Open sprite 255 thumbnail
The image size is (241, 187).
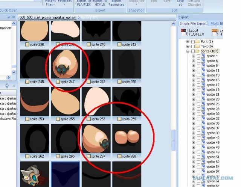[65, 101]
